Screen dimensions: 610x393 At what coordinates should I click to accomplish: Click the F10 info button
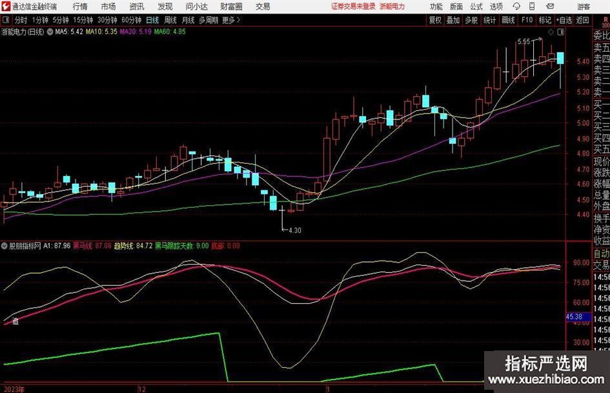(527, 20)
